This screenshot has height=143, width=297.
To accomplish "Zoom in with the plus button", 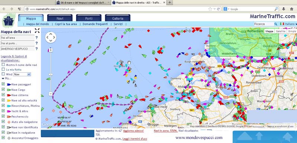I will [x=50, y=50].
